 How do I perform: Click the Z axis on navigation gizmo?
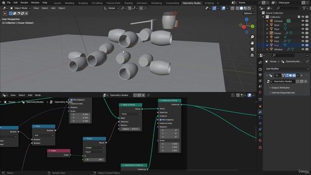click(x=246, y=19)
